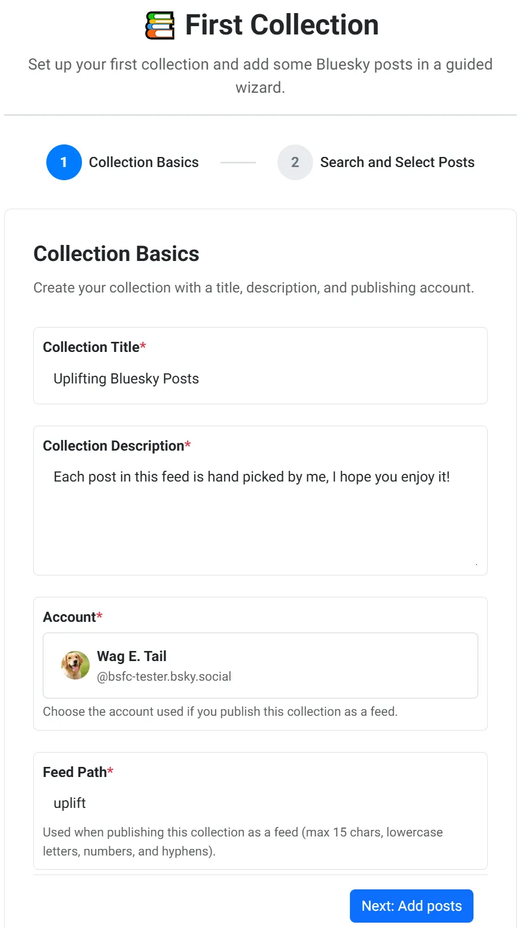Select the blue step 1 circle

[64, 162]
